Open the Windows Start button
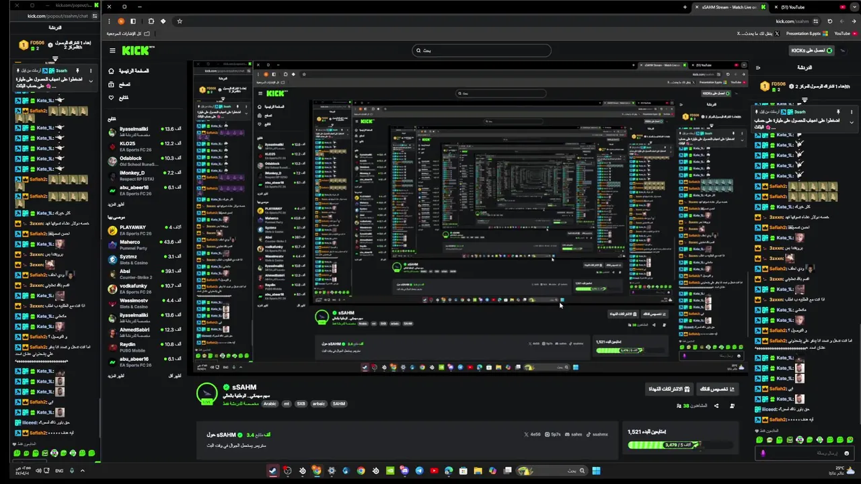 click(596, 471)
